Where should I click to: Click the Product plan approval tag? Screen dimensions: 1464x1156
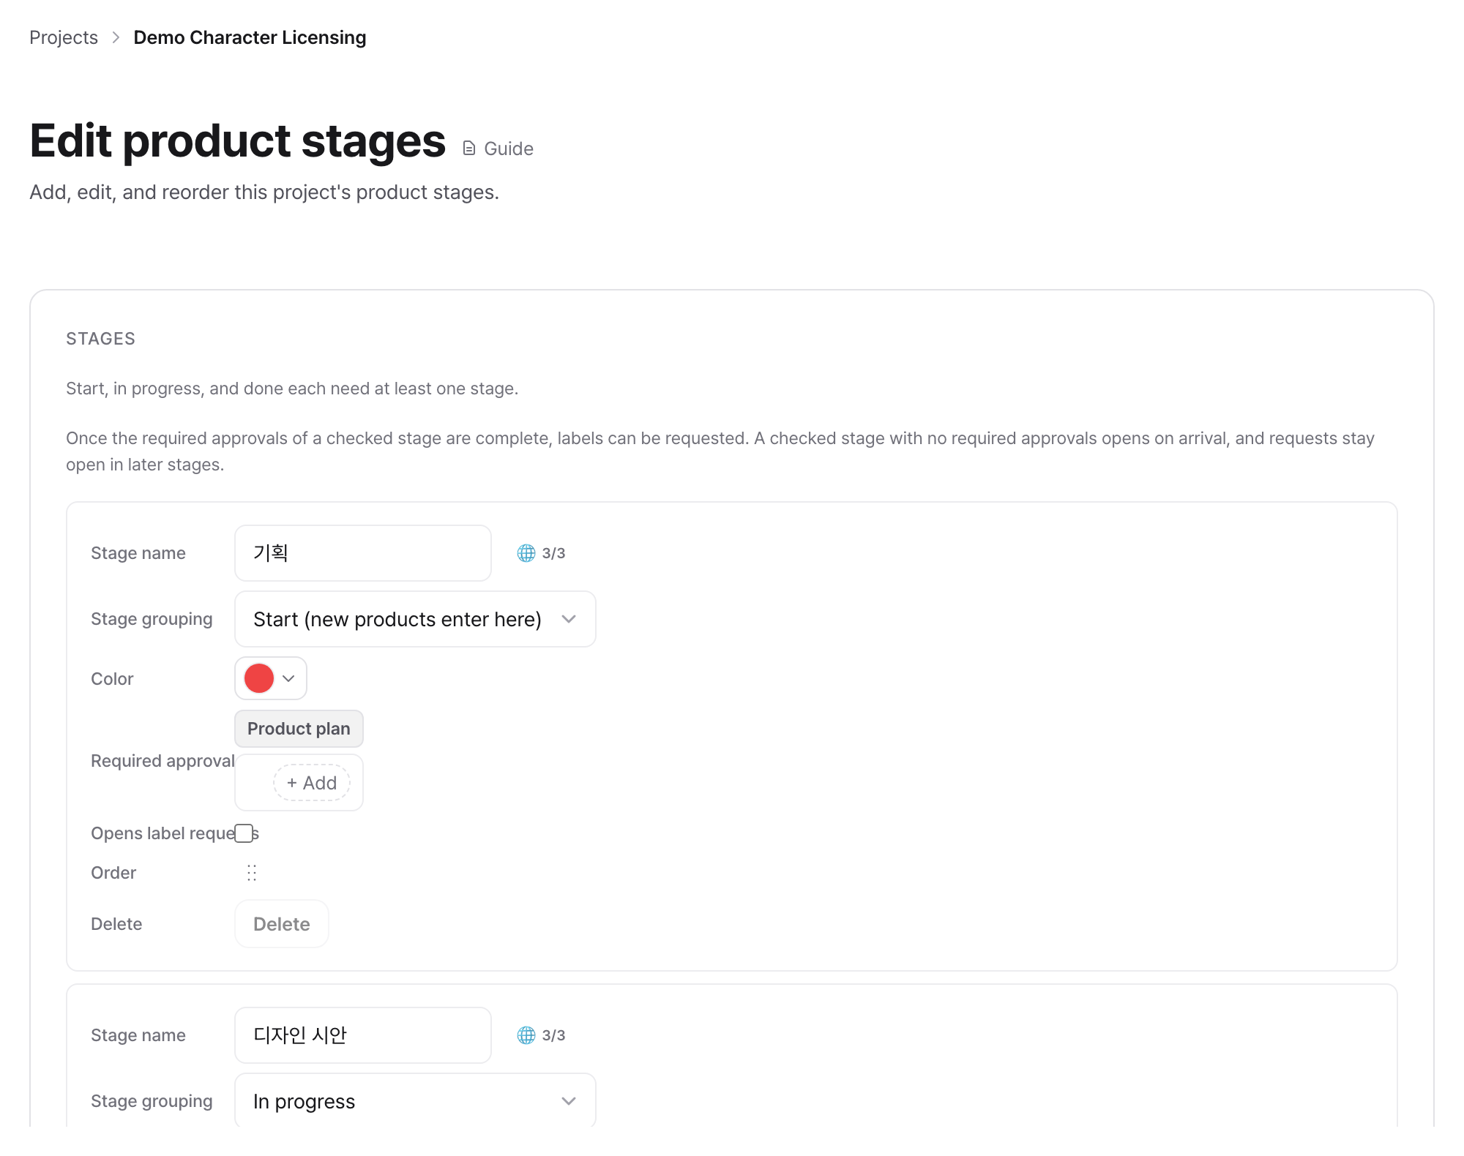click(x=299, y=729)
